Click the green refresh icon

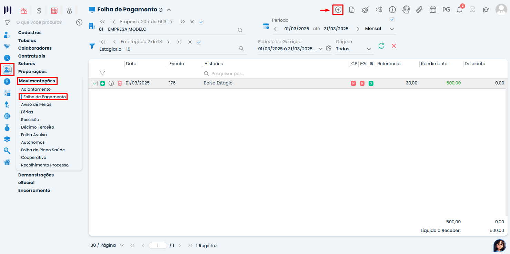381,46
